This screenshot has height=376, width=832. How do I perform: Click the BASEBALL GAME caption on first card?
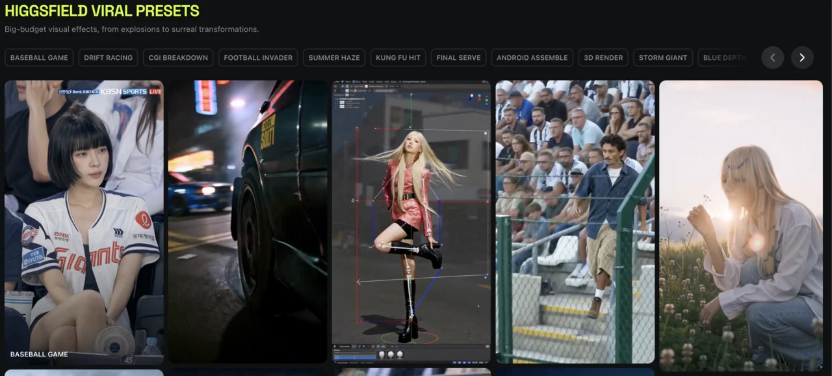click(39, 355)
